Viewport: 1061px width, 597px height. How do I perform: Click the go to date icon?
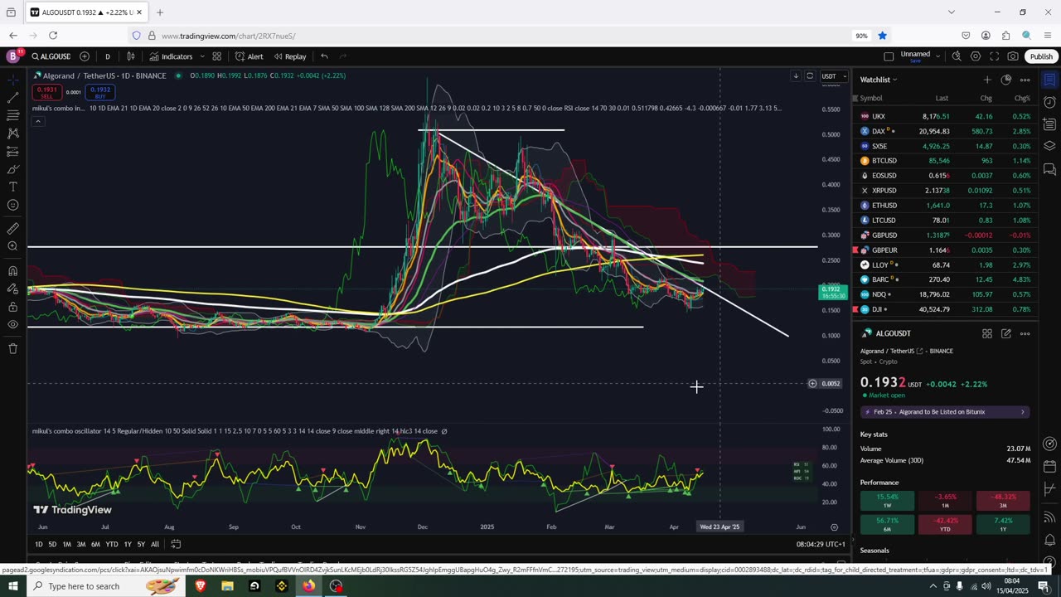176,544
